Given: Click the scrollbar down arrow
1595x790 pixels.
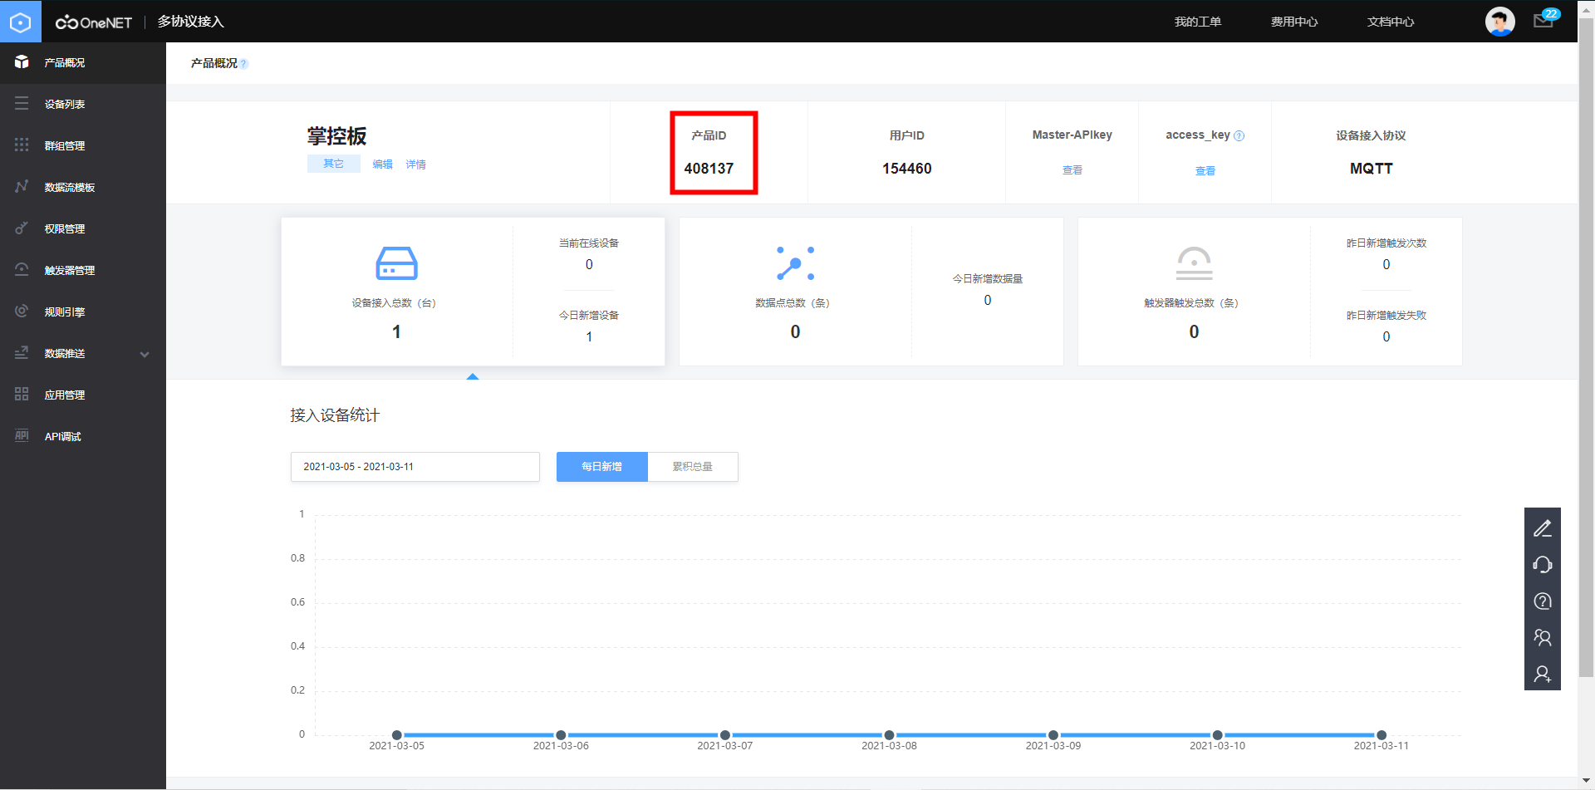Looking at the screenshot, I should 1586,782.
